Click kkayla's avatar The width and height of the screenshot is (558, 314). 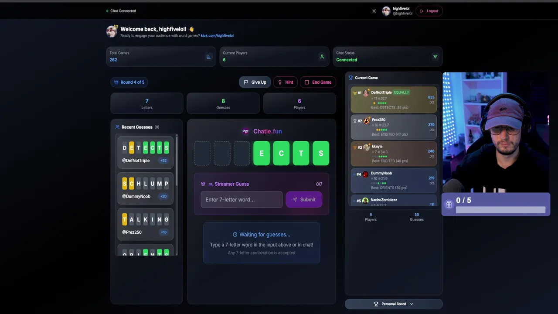click(x=366, y=147)
